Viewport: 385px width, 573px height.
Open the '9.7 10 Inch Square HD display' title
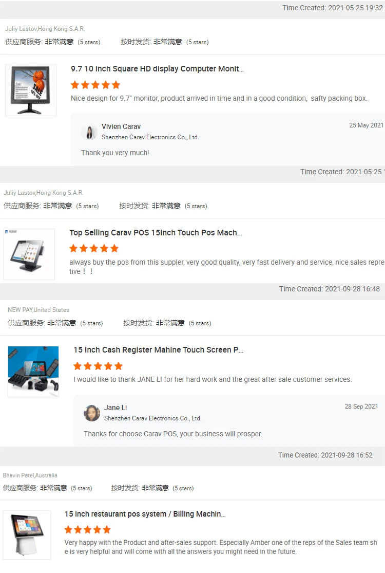click(157, 69)
